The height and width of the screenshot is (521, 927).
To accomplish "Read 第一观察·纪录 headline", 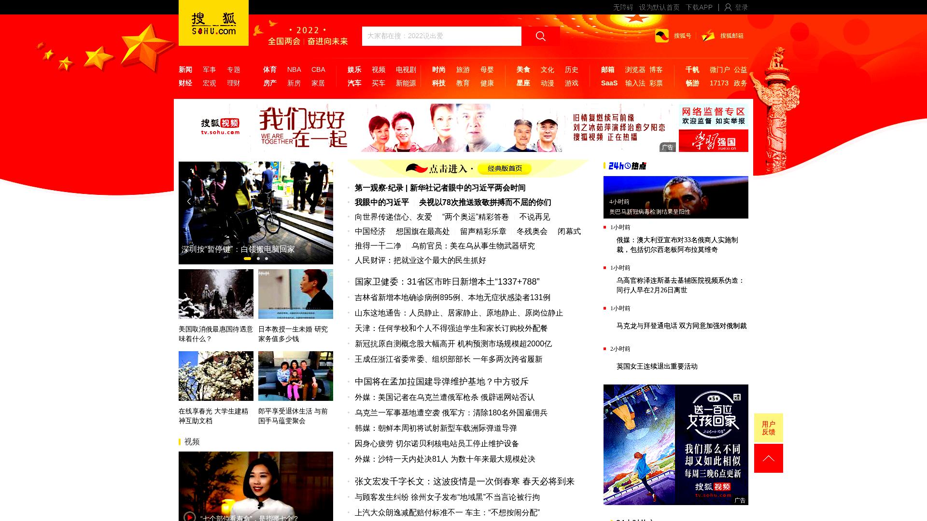I will point(440,188).
